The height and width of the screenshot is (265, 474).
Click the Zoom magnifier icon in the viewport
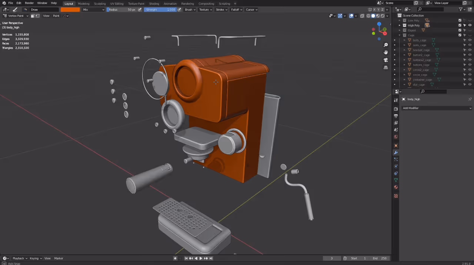[x=385, y=45]
